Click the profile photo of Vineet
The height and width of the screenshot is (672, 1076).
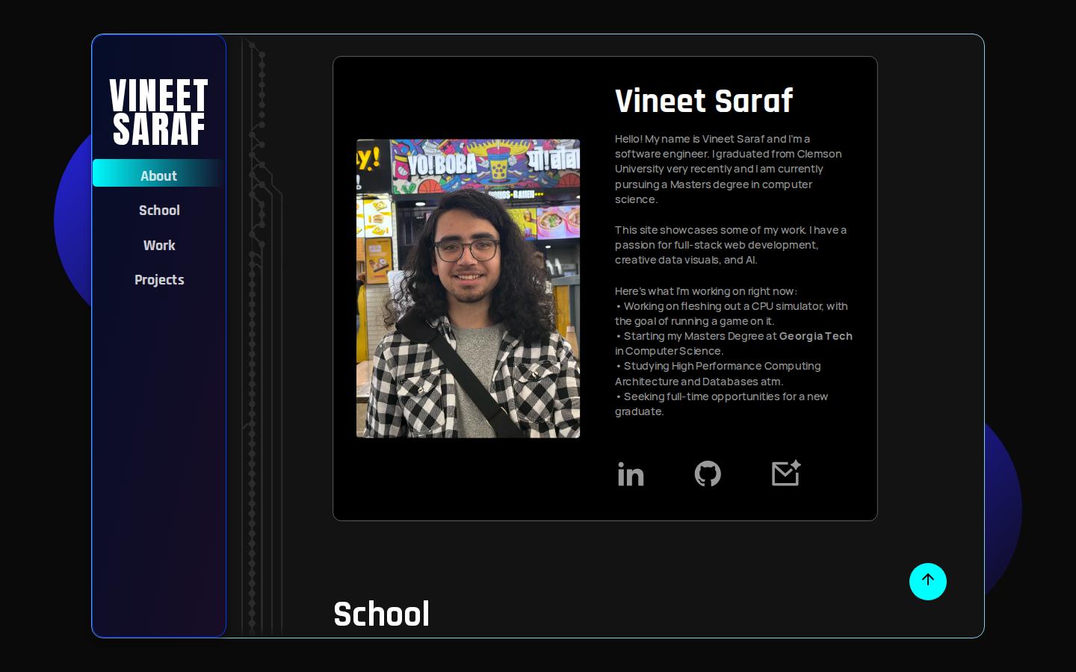click(x=468, y=288)
